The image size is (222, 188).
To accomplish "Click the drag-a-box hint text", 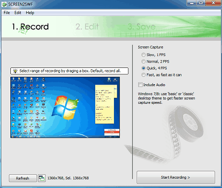I will coord(70,71).
